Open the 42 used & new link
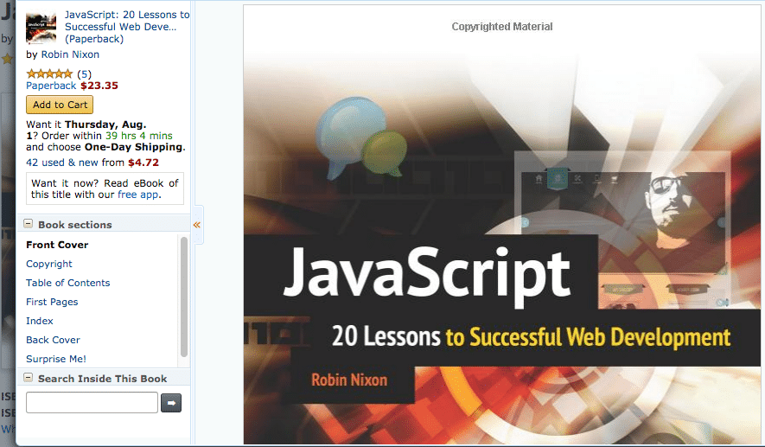This screenshot has height=447, width=765. (x=62, y=163)
